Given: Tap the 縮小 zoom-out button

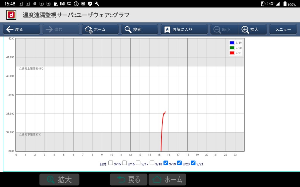Looking at the screenshot, I should coord(224,30).
